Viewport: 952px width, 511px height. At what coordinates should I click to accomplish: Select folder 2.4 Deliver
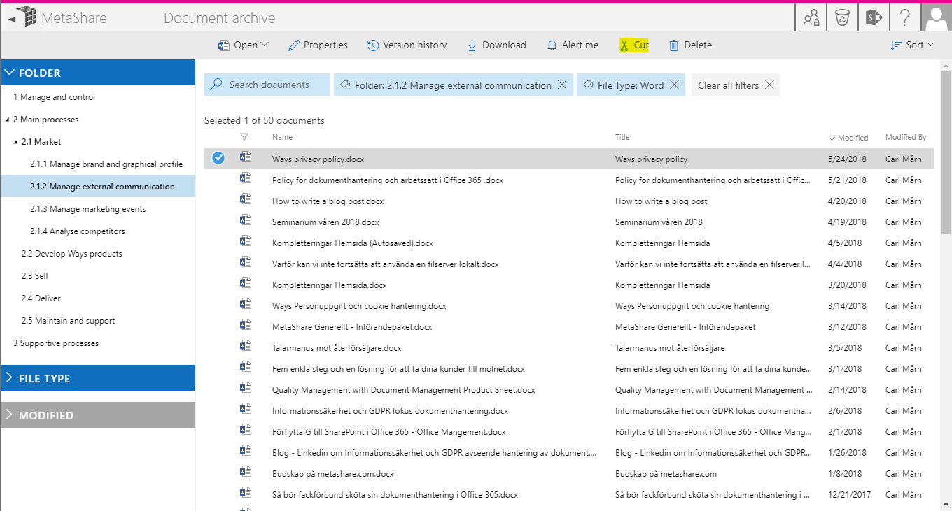(41, 298)
